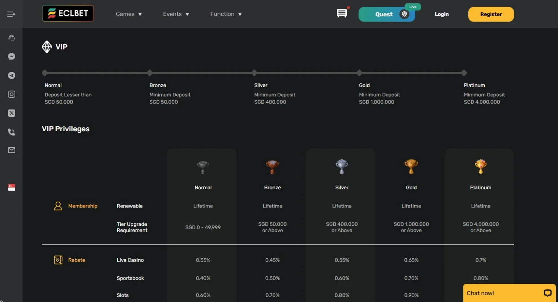This screenshot has width=558, height=302.
Task: Open the Games dropdown menu
Action: coord(129,14)
